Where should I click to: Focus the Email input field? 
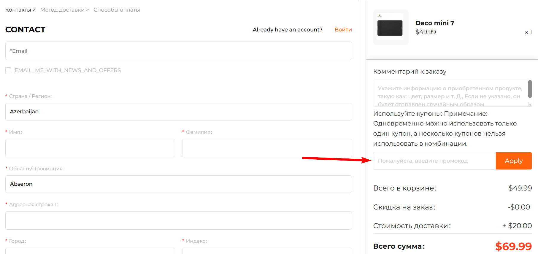(x=178, y=51)
